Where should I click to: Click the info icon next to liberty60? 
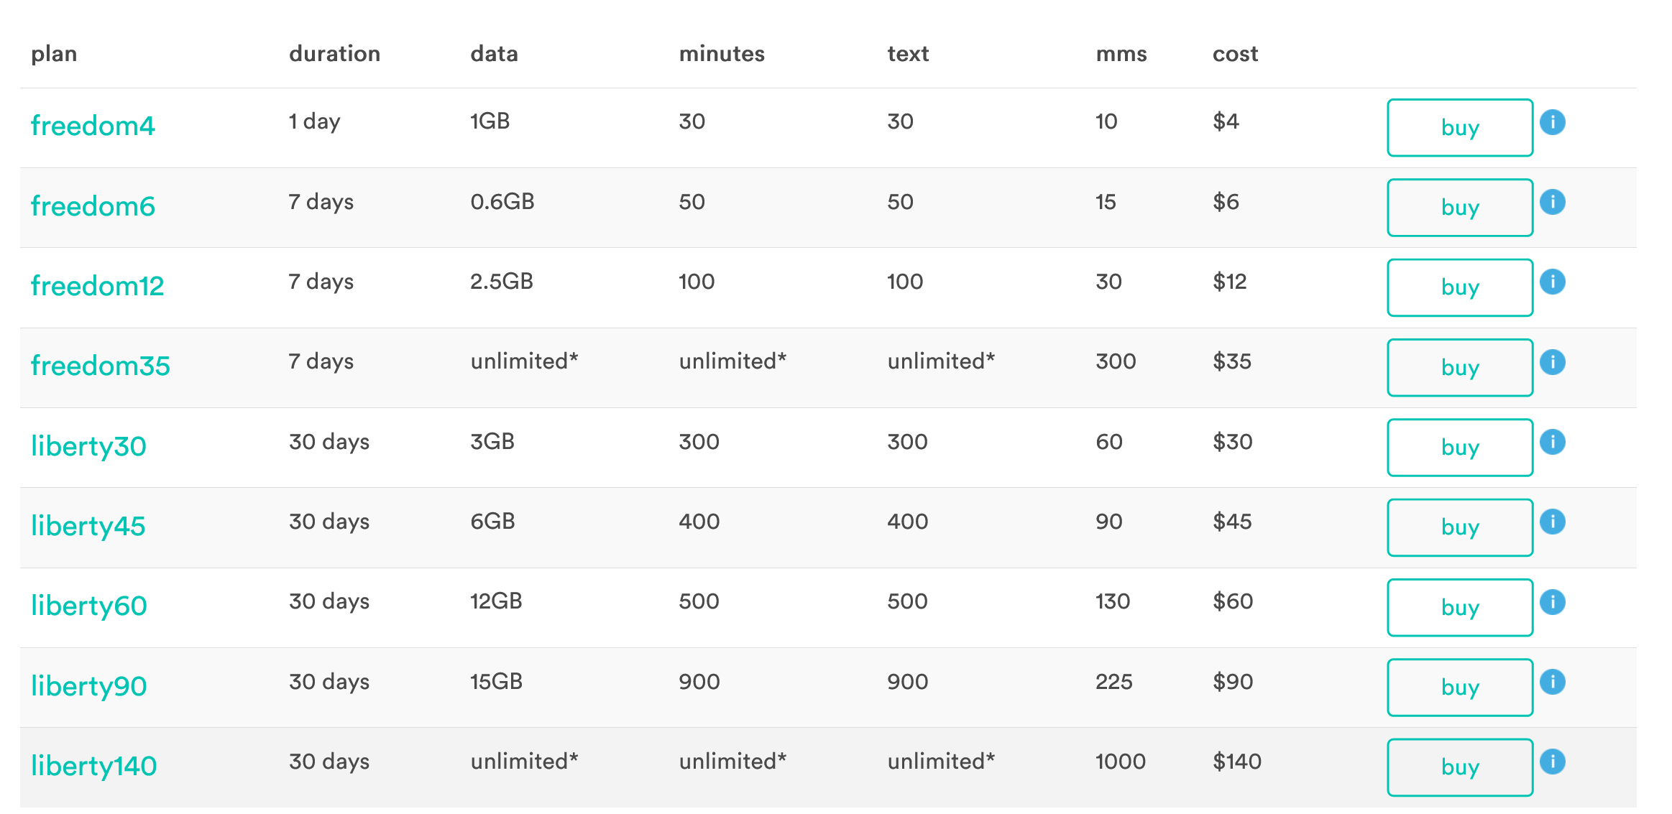pyautogui.click(x=1553, y=603)
